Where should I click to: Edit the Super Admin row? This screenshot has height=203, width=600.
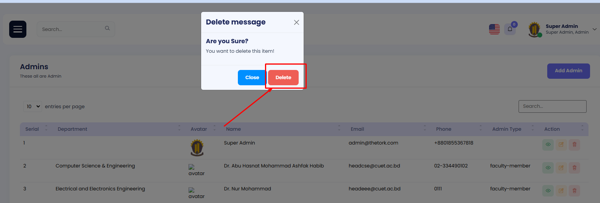(x=561, y=145)
